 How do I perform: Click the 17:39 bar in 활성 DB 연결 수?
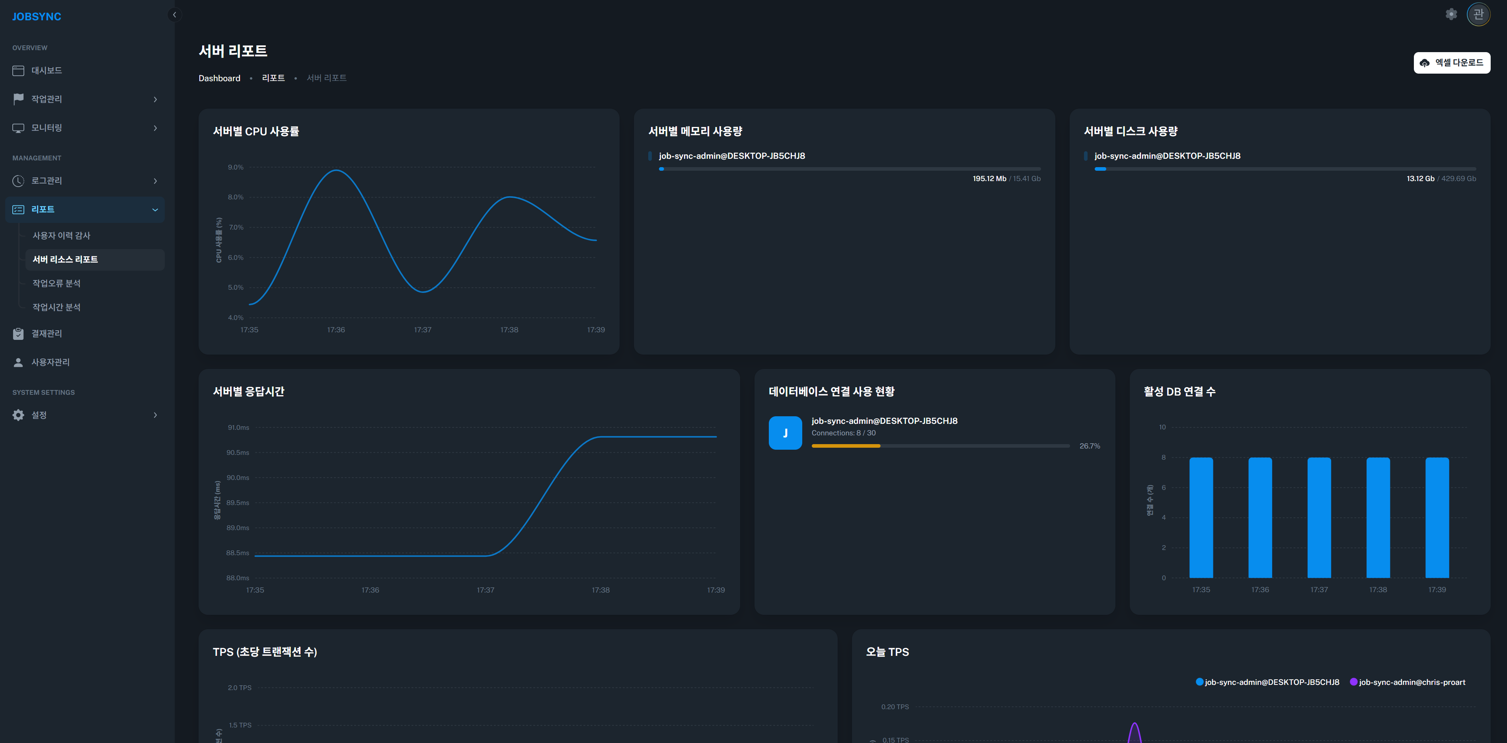pos(1437,518)
